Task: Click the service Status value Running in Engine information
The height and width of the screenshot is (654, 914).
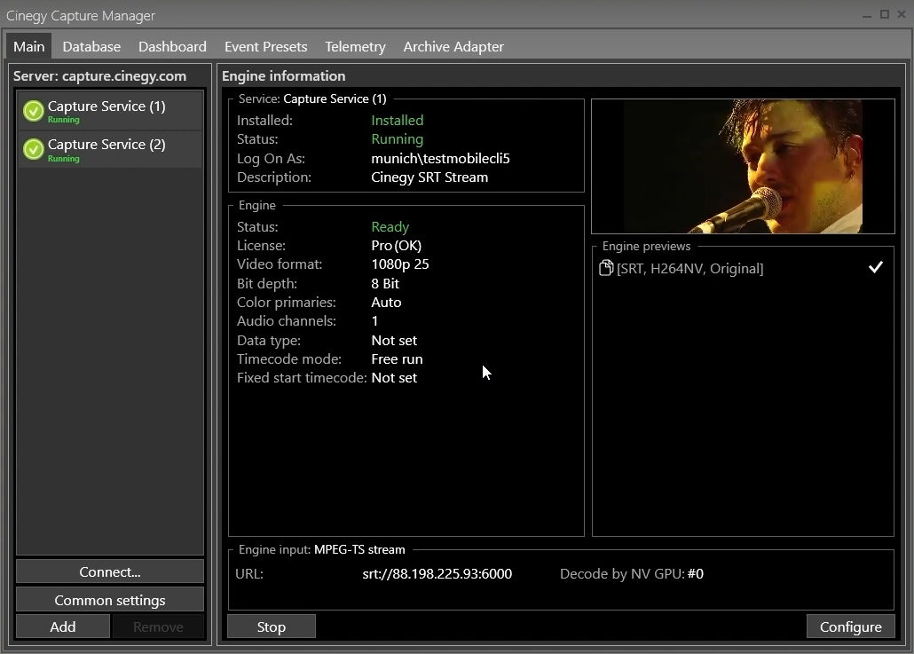Action: (397, 139)
